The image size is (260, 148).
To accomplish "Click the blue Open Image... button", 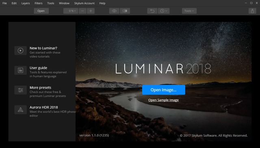I will [163, 90].
